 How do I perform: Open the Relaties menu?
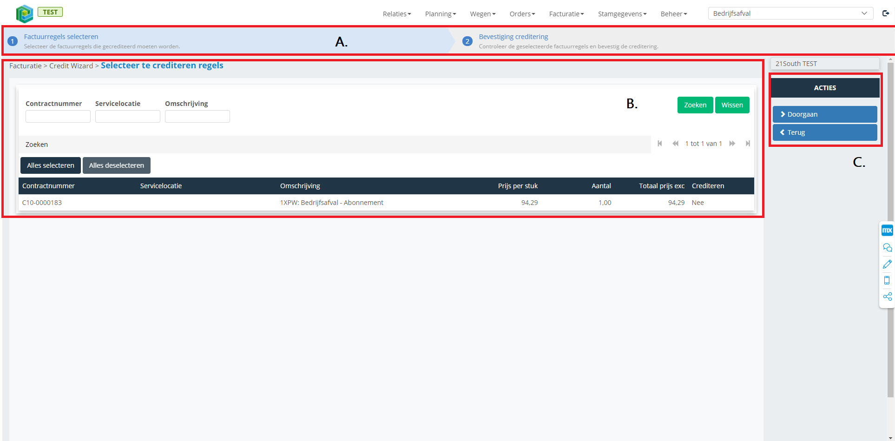(x=397, y=14)
